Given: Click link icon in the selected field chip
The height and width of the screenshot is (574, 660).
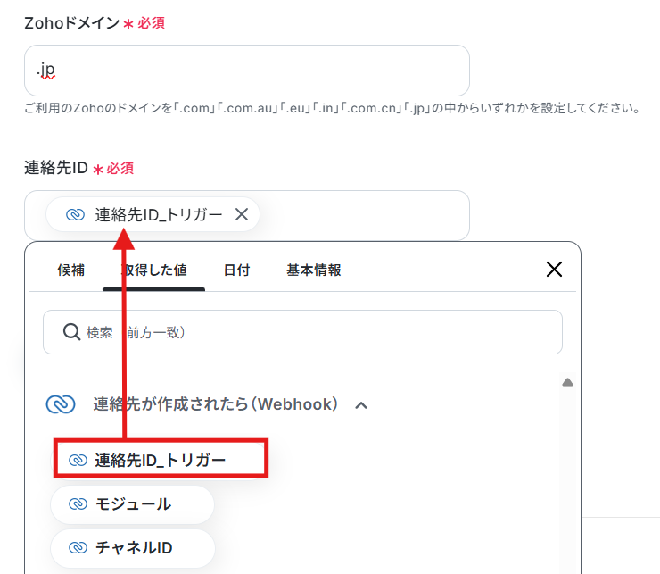Looking at the screenshot, I should pos(75,214).
